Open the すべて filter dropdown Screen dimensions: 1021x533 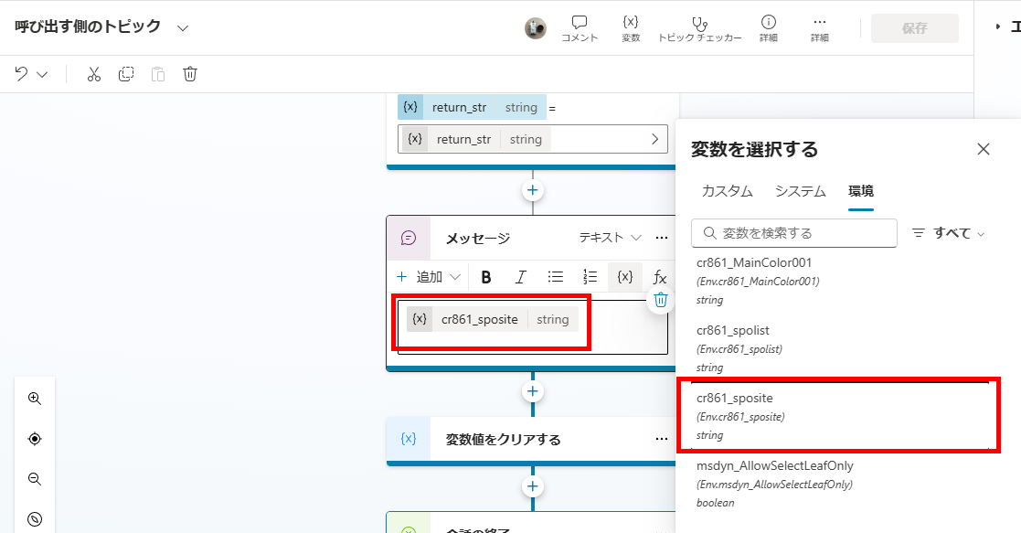pyautogui.click(x=950, y=233)
